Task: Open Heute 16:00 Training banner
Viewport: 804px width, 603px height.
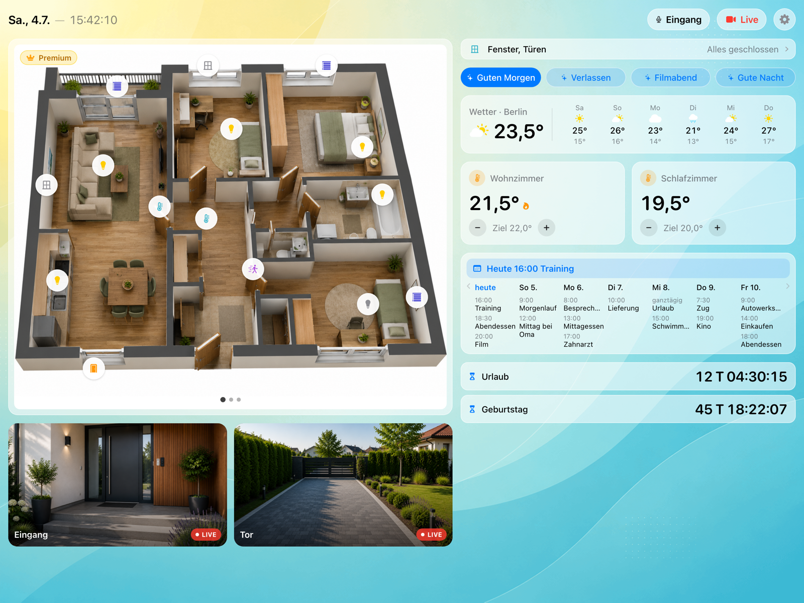Action: 628,268
